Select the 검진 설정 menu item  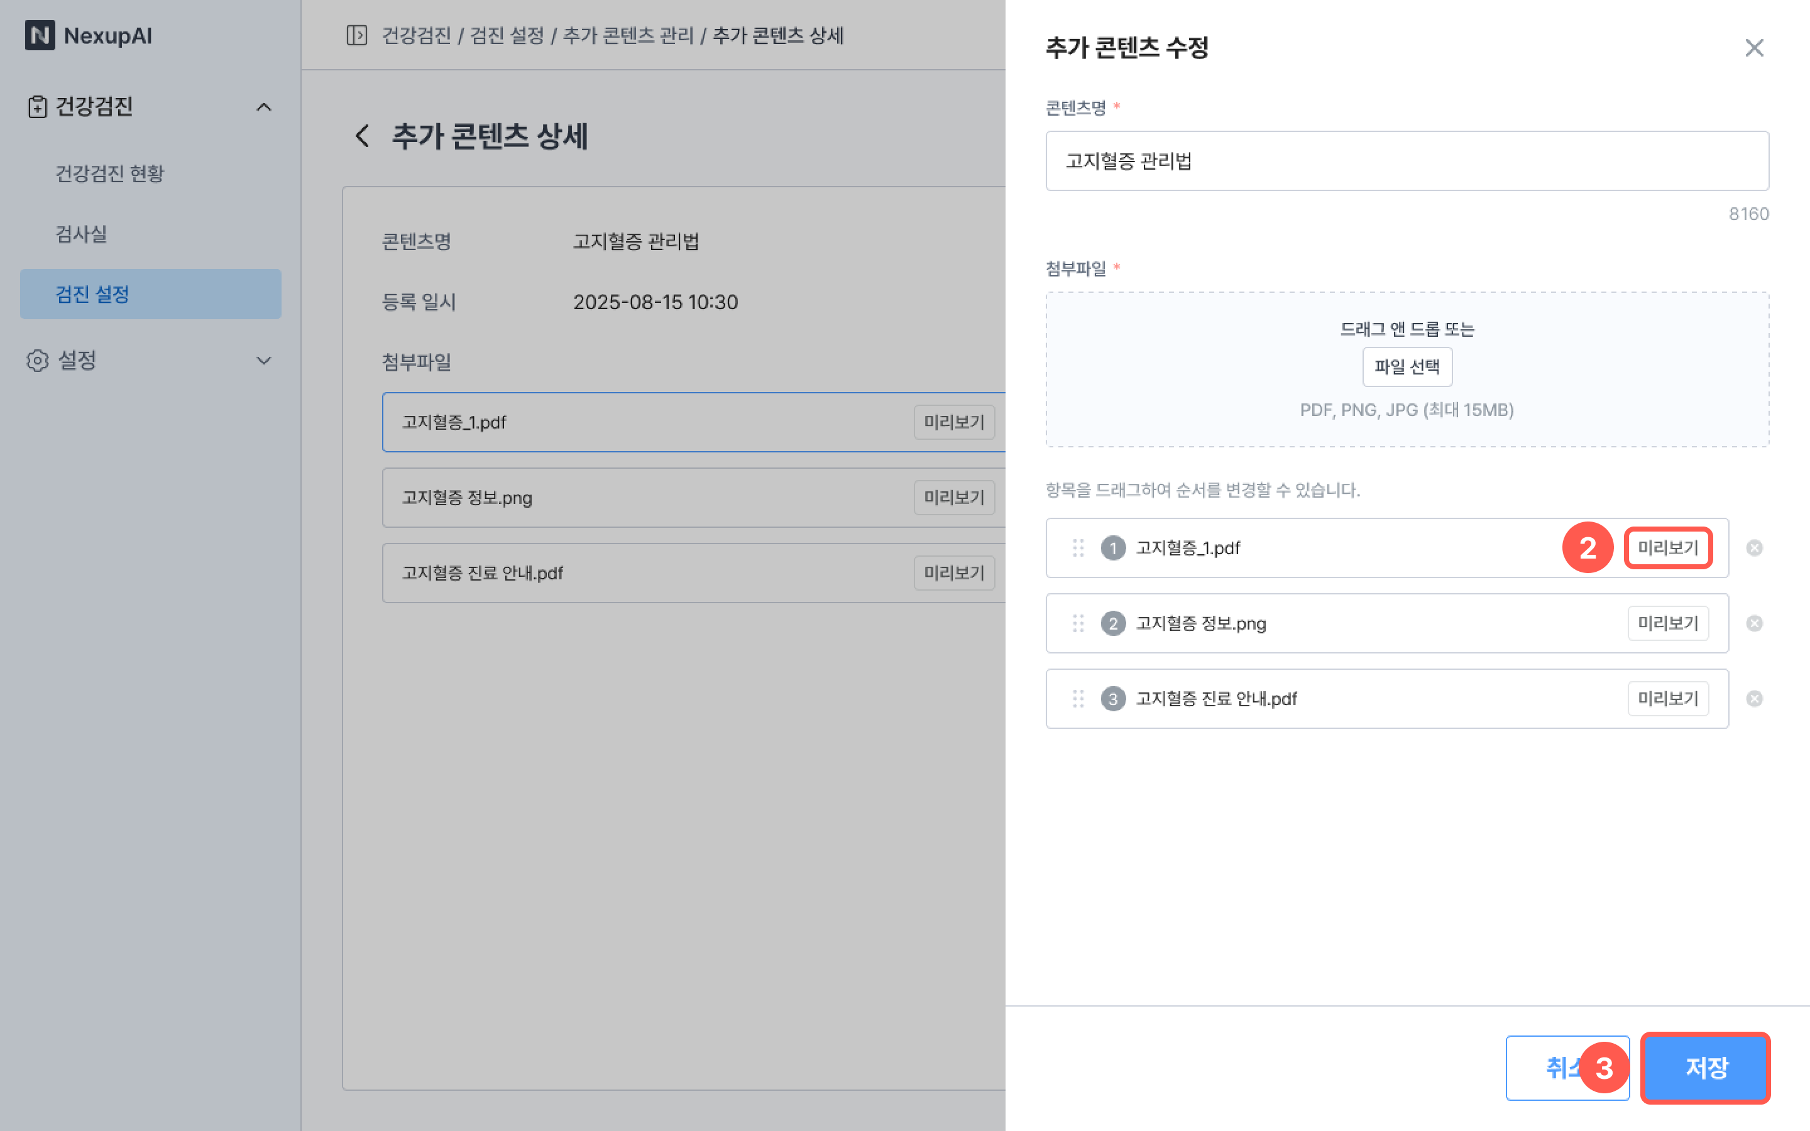[x=93, y=294]
